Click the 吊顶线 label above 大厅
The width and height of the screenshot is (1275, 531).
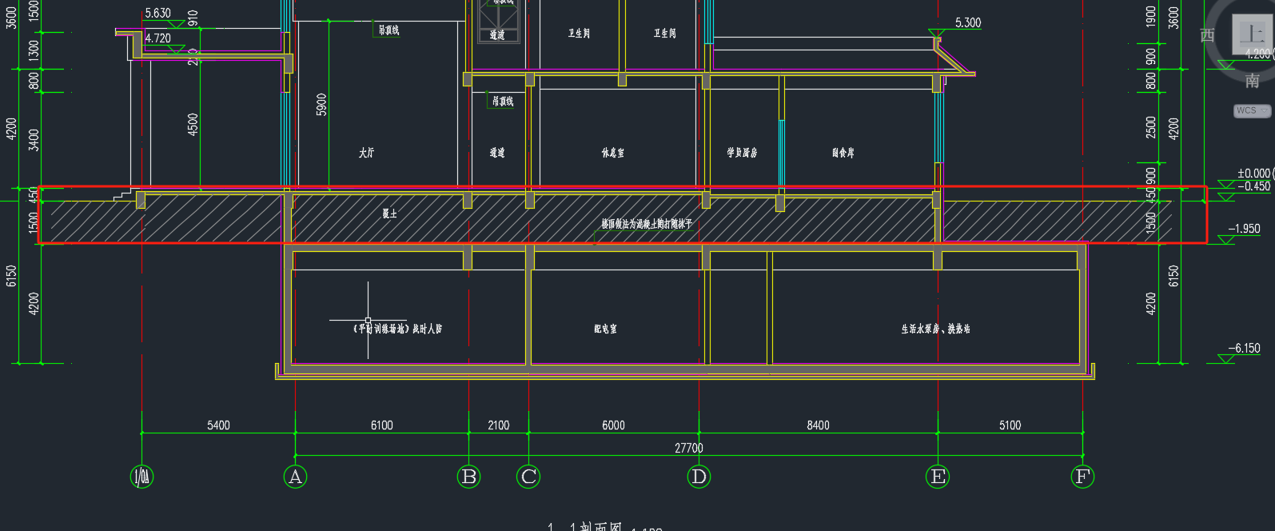click(388, 30)
